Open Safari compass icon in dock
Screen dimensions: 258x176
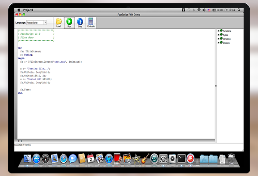[63, 159]
